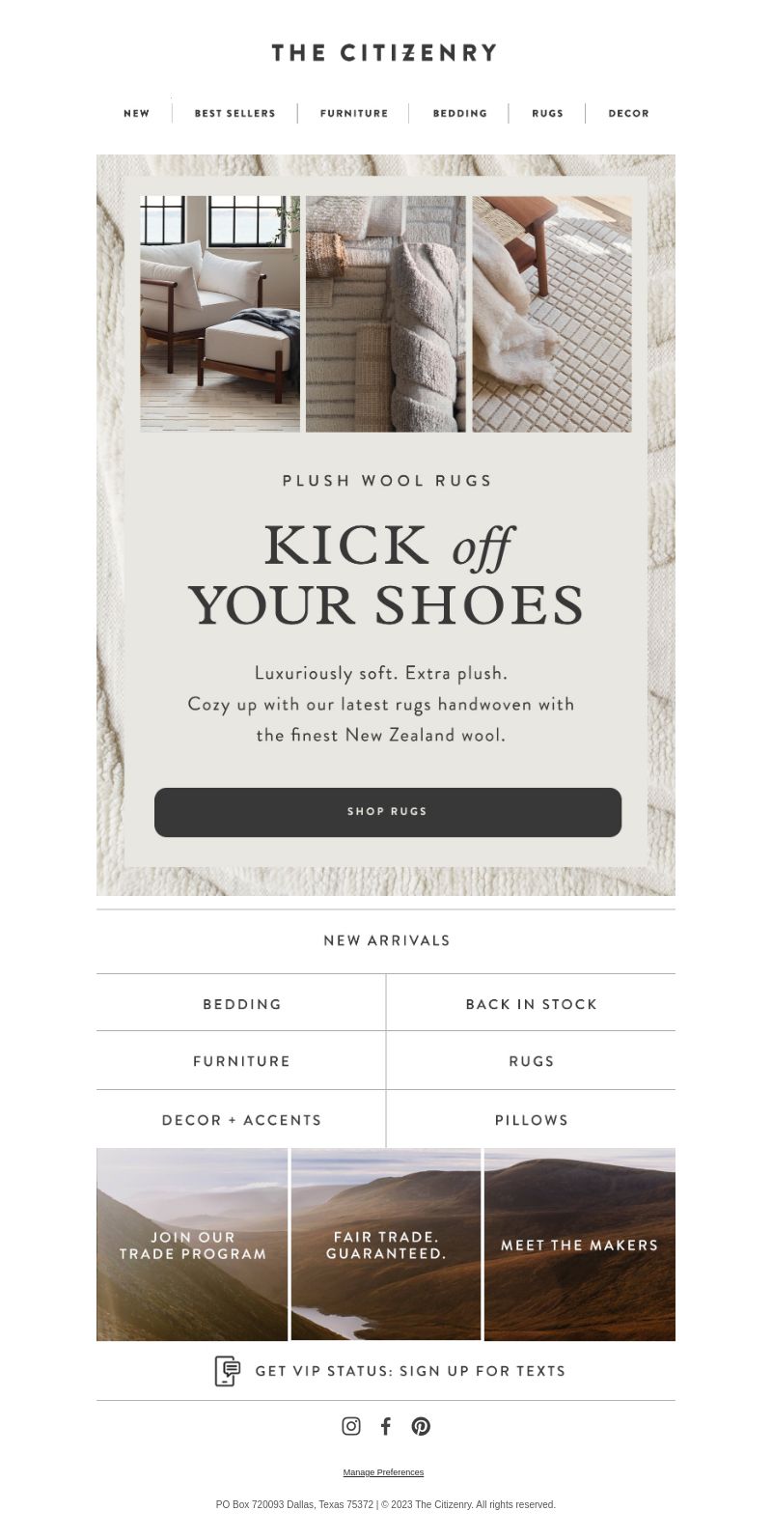
Task: Choose Decor in the top navigation
Action: click(628, 113)
